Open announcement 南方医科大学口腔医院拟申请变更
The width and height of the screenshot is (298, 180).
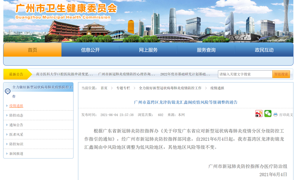pyautogui.click(x=65, y=74)
